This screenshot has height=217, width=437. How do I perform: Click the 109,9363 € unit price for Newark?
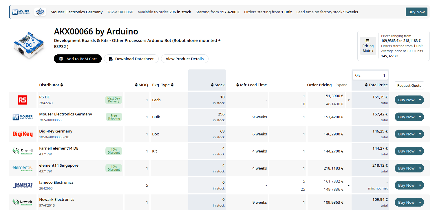pos(334,203)
